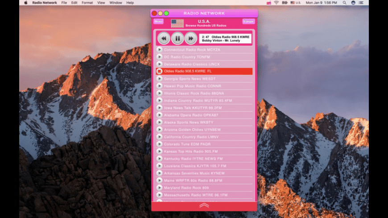Play Alabama Opera Radio OPKA87 icon
Screen dimensions: 388x218
click(159, 115)
